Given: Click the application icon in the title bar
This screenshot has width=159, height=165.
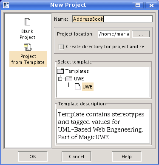Looking at the screenshot, I should (6, 5).
